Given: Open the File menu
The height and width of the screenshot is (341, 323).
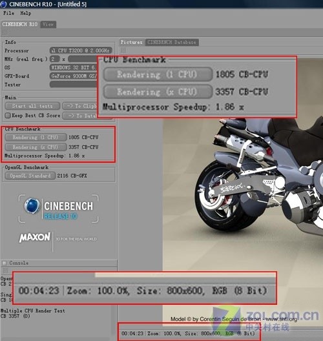Looking at the screenshot, I should click(x=8, y=14).
